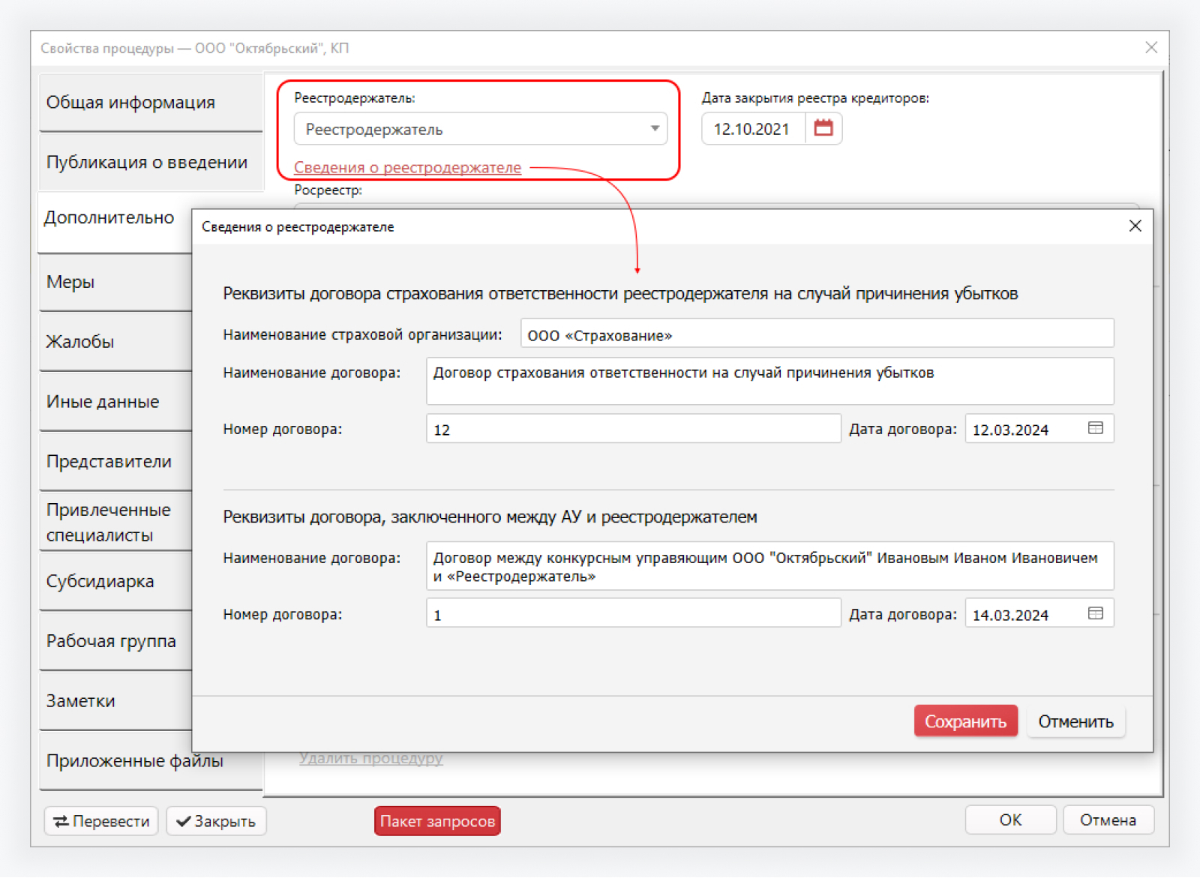
Task: Close the Свойства процедуры window
Action: (x=1151, y=47)
